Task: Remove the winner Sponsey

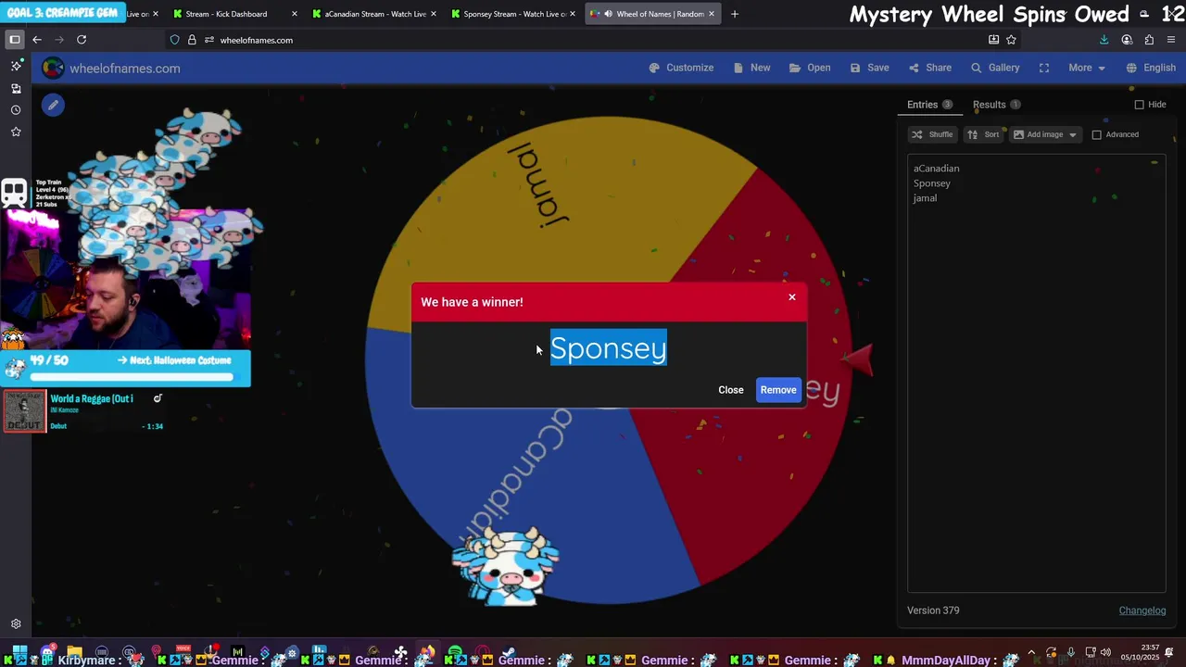Action: [x=778, y=390]
